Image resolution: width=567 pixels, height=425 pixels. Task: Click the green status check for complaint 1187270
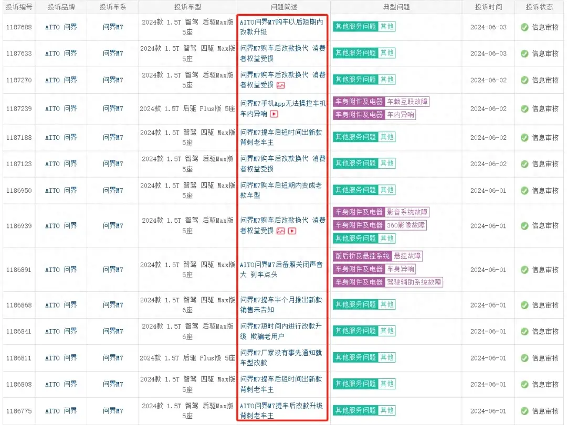[524, 80]
